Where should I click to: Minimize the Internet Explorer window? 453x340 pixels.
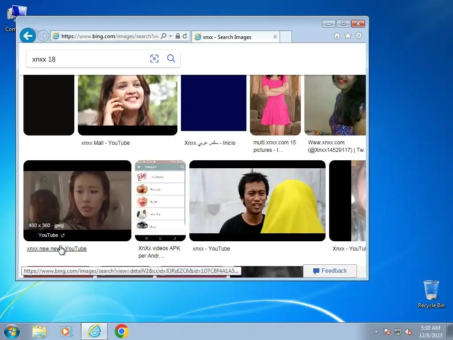pyautogui.click(x=329, y=24)
